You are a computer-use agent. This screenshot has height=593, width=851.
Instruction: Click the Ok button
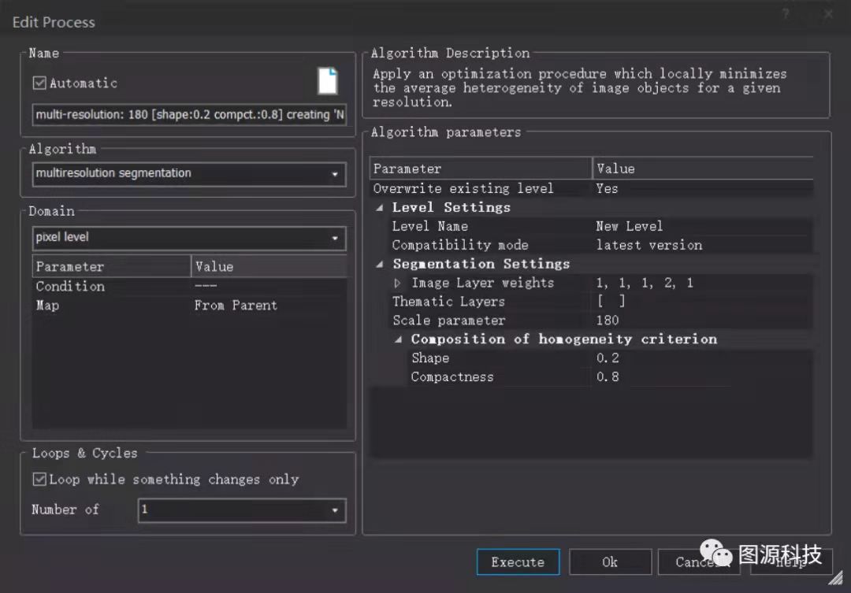point(610,562)
